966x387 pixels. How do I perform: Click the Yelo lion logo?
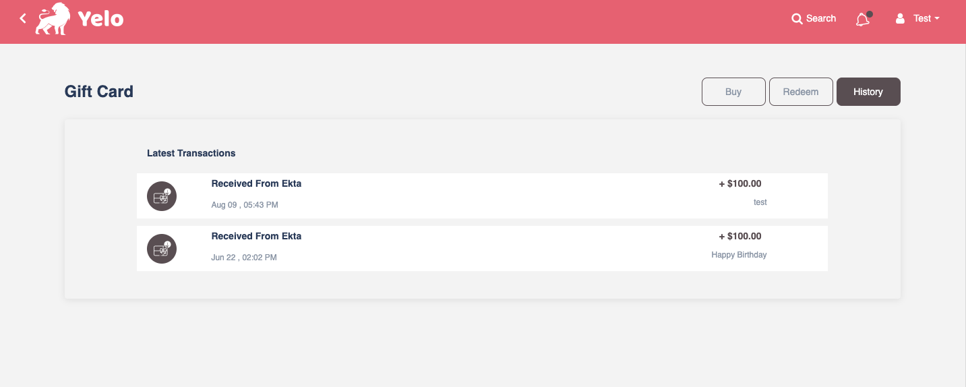click(x=53, y=19)
